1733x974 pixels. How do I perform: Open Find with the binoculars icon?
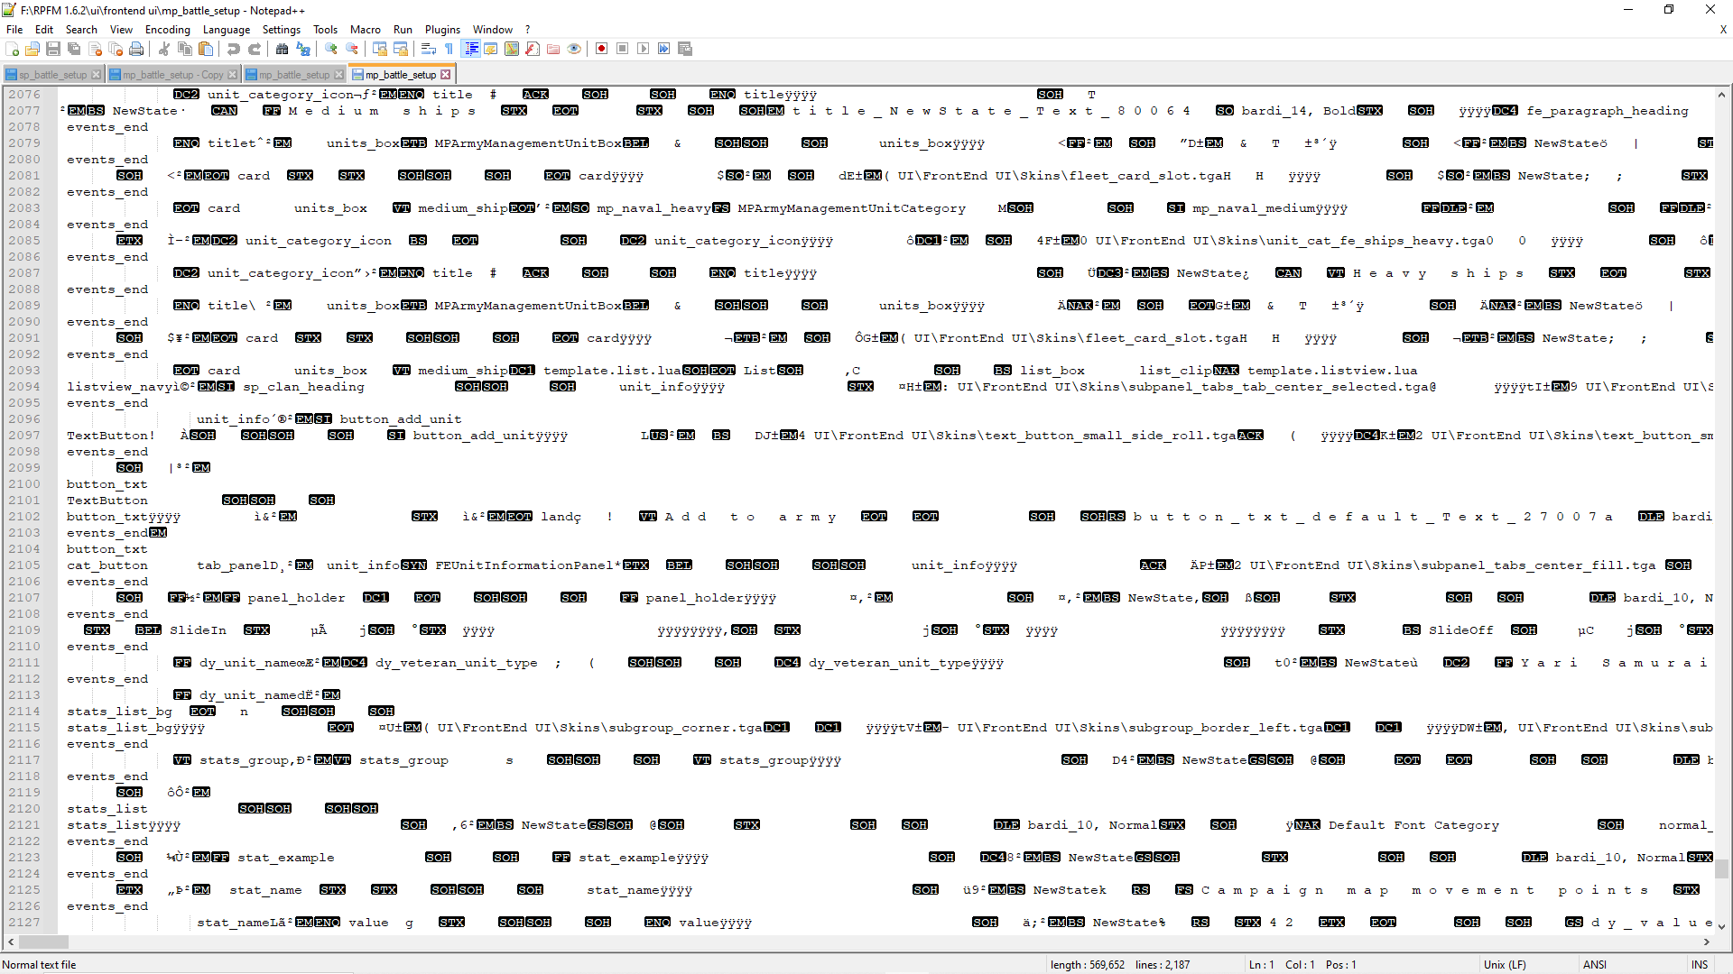(x=283, y=49)
